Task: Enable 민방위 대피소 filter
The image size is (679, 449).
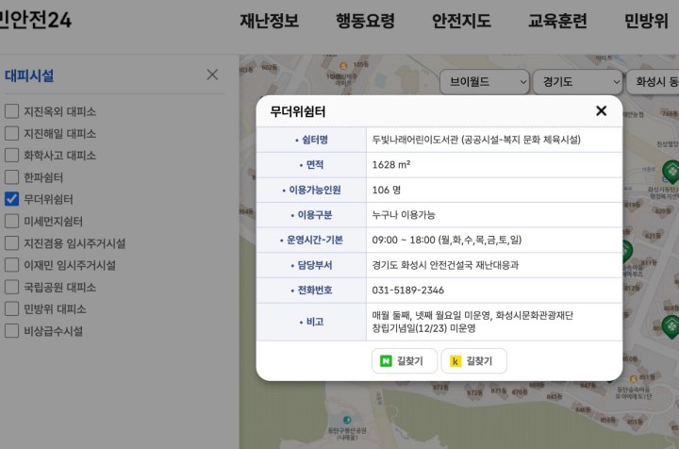Action: (x=11, y=308)
